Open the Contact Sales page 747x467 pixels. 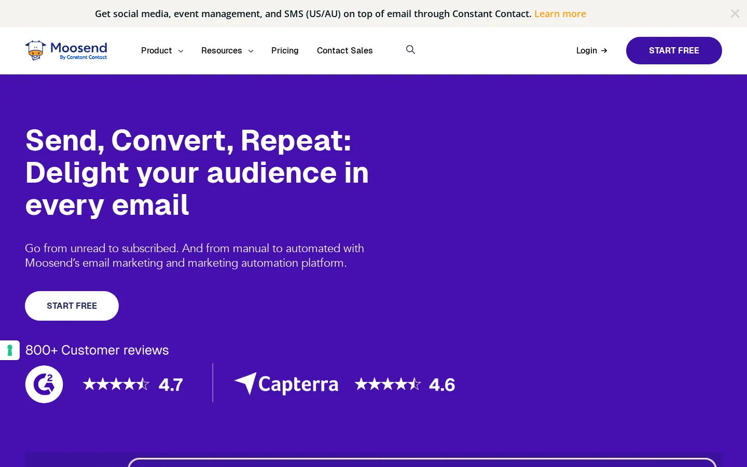(345, 50)
